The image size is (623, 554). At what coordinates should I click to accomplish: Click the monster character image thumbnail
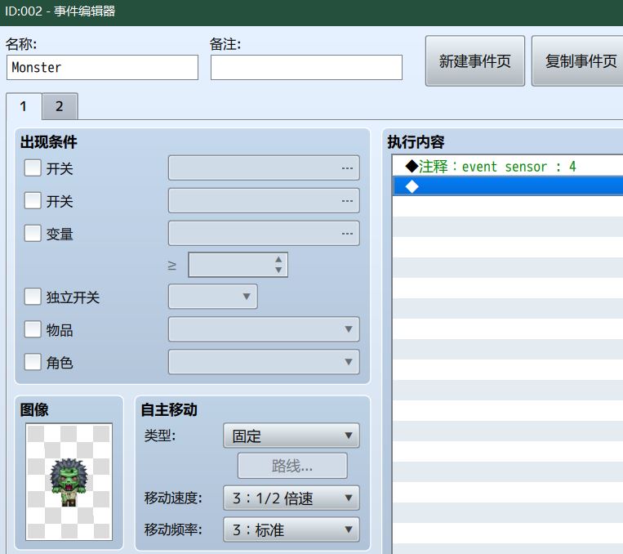point(69,481)
